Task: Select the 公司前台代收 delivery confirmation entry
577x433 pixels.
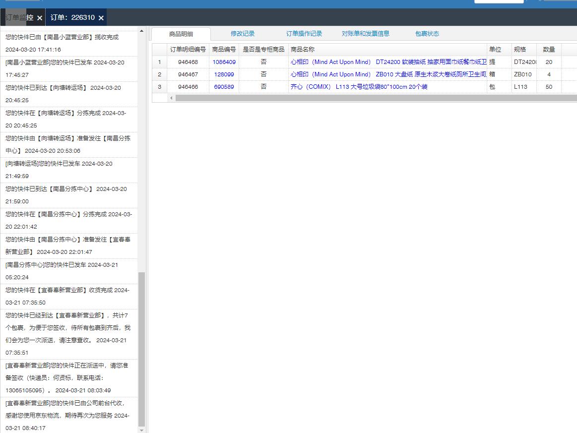Action: tap(69, 415)
